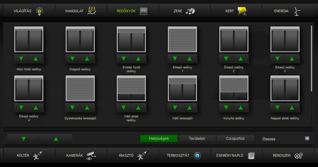Screen dimensions: 318x167
Task: Lower the Emelet fürdő redőny shutter
Action: pos(124,59)
